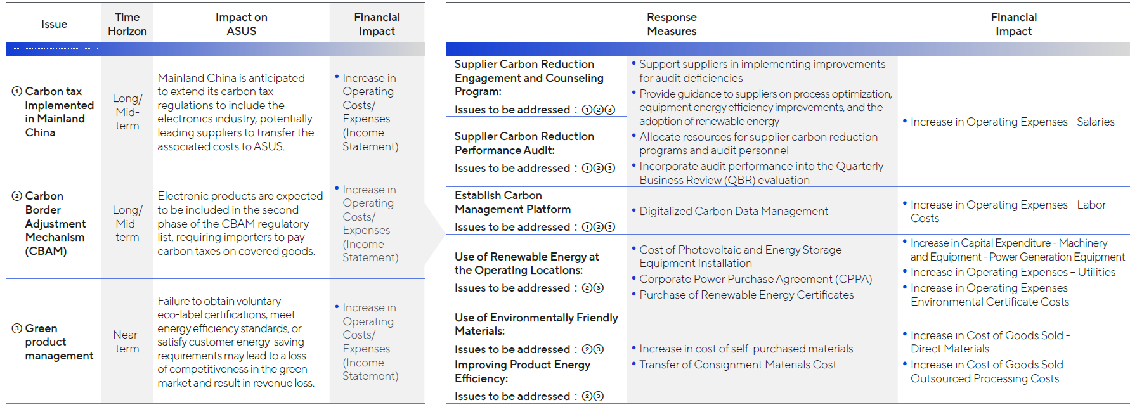The height and width of the screenshot is (407, 1130).
Task: Click Increase in Operating Expenses - Salaries
Action: click(1012, 122)
